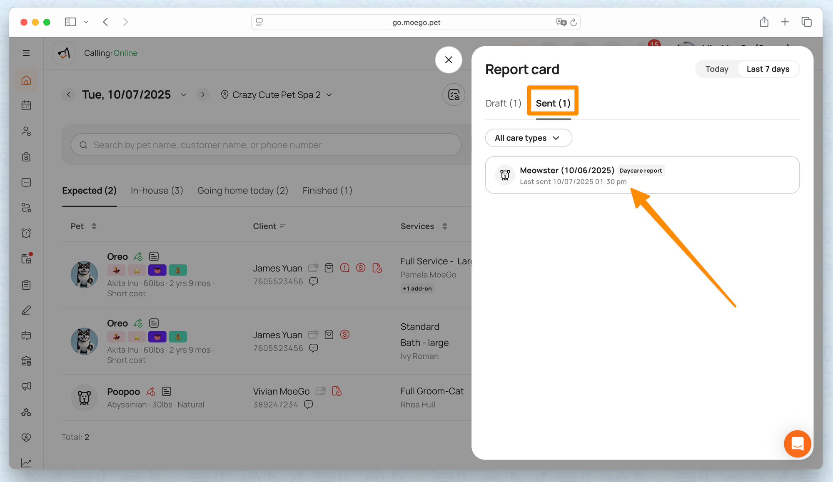Go to the next day arrow
Viewport: 833px width, 482px height.
click(203, 95)
